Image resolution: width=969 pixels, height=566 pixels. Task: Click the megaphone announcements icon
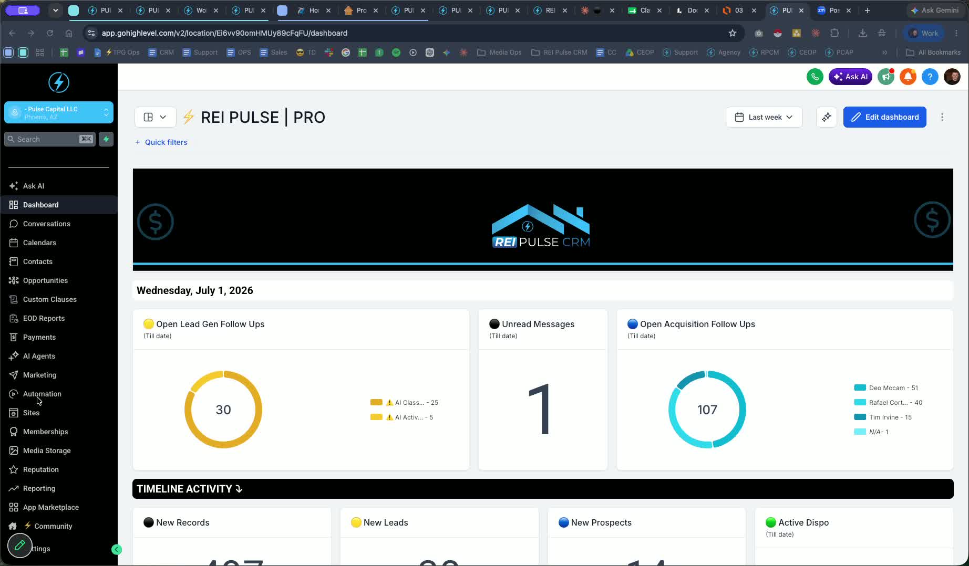tap(886, 77)
